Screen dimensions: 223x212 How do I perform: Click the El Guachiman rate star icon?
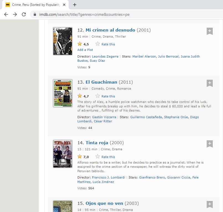(98, 96)
